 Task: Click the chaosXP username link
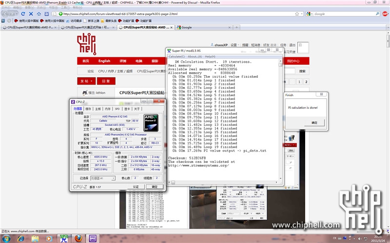(221, 45)
